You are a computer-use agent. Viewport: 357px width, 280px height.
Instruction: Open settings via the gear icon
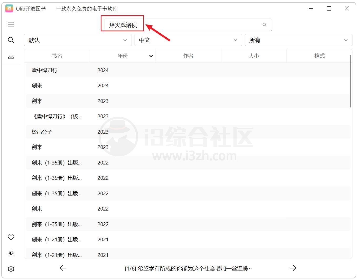[x=11, y=269]
